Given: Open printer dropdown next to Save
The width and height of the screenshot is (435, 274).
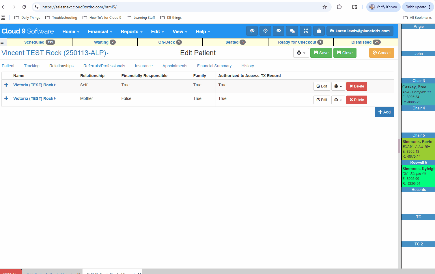Looking at the screenshot, I should click(301, 53).
